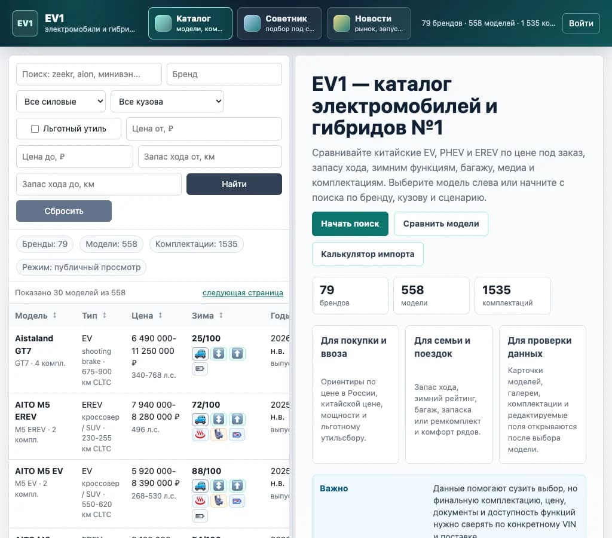Click the seat icon in AITO M5 EV row
Screen dimensions: 612x538
(219, 501)
